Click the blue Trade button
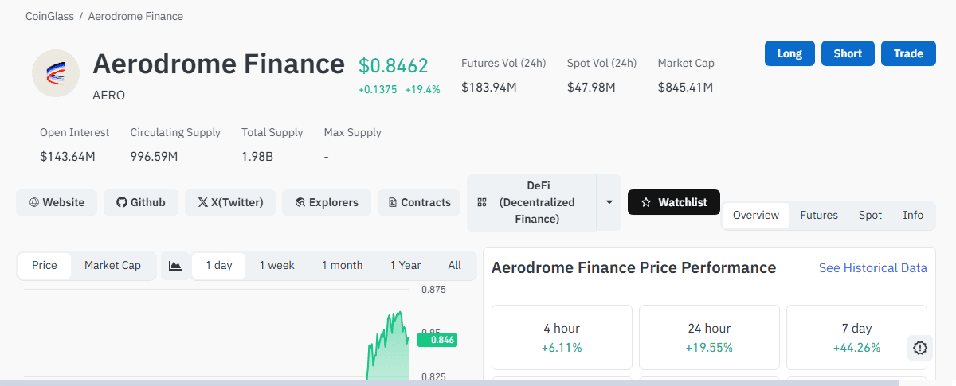This screenshot has width=956, height=386. pyautogui.click(x=908, y=53)
